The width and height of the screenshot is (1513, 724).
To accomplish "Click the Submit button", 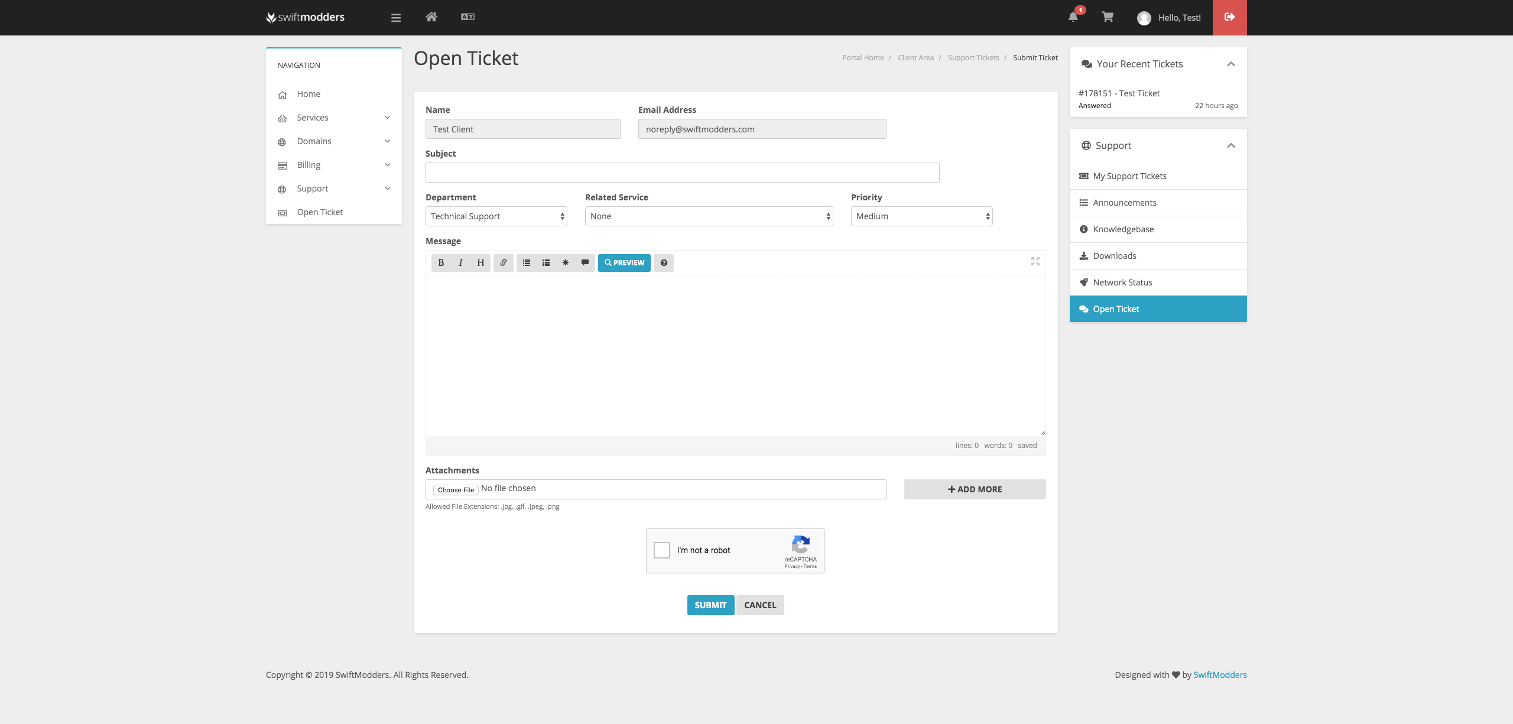I will [710, 605].
